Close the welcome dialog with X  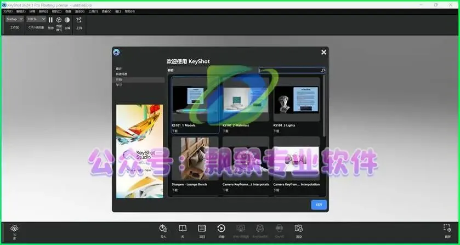tap(323, 52)
